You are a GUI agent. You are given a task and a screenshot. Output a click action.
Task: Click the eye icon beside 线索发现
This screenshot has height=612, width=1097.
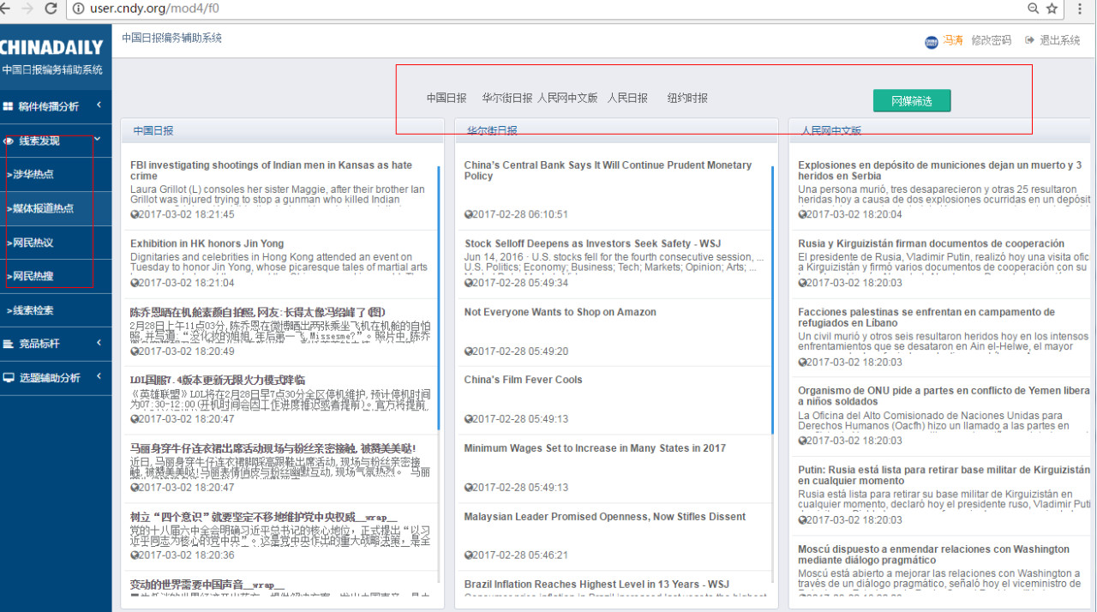[9, 141]
